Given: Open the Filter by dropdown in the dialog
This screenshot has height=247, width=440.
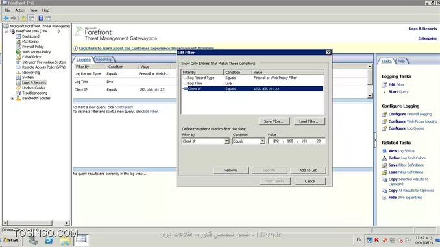Looking at the screenshot, I should [226, 141].
